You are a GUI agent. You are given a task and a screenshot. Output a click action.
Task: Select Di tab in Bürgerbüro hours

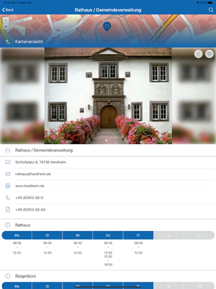pyautogui.click(x=47, y=286)
